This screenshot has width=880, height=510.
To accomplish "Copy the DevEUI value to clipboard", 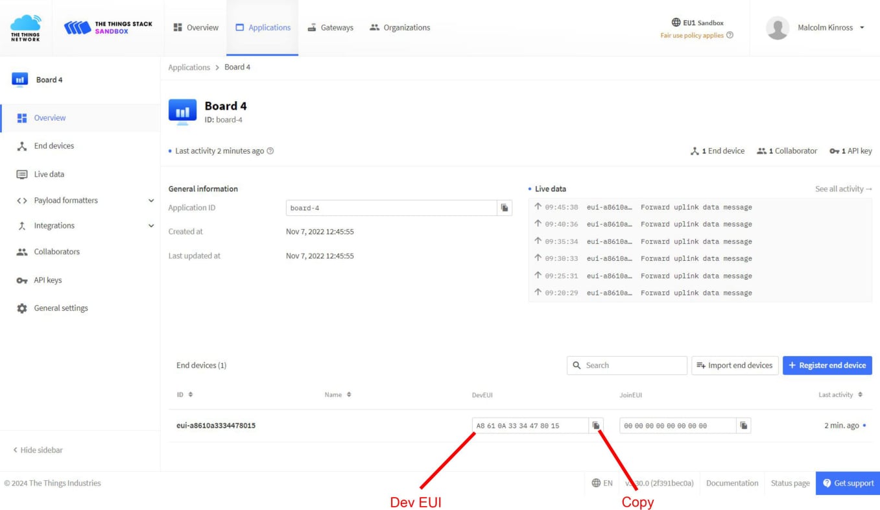I will pos(596,426).
